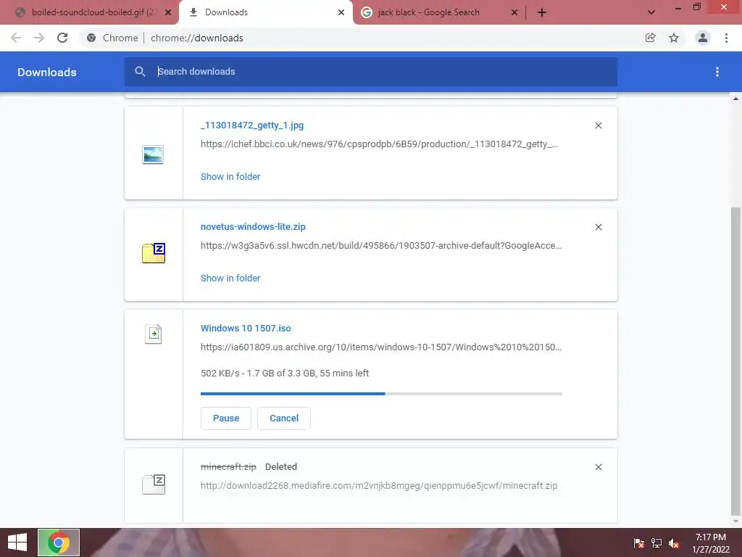Remove _113018472_getty_1.jpg from the list
This screenshot has width=742, height=557.
599,125
